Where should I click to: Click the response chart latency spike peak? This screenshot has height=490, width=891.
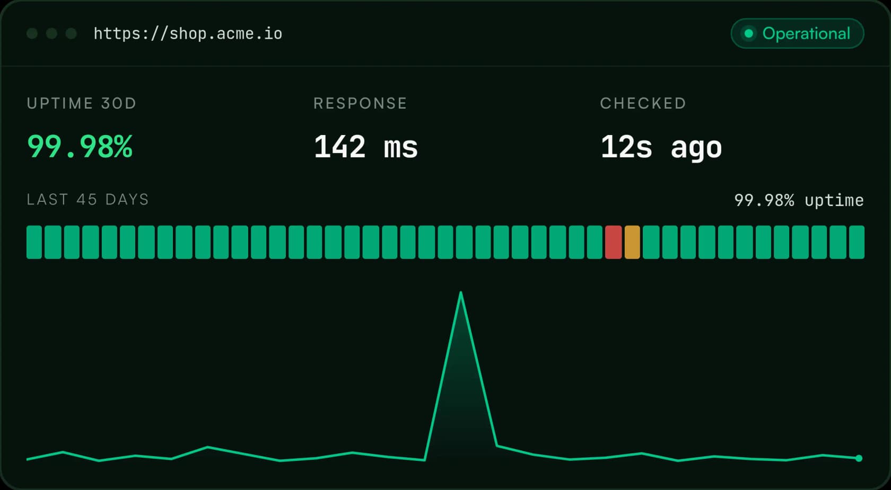[x=461, y=292]
